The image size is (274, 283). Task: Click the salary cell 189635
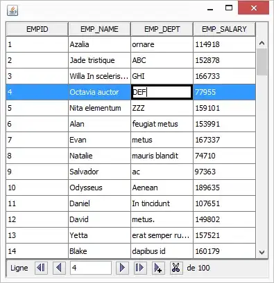[x=224, y=188]
